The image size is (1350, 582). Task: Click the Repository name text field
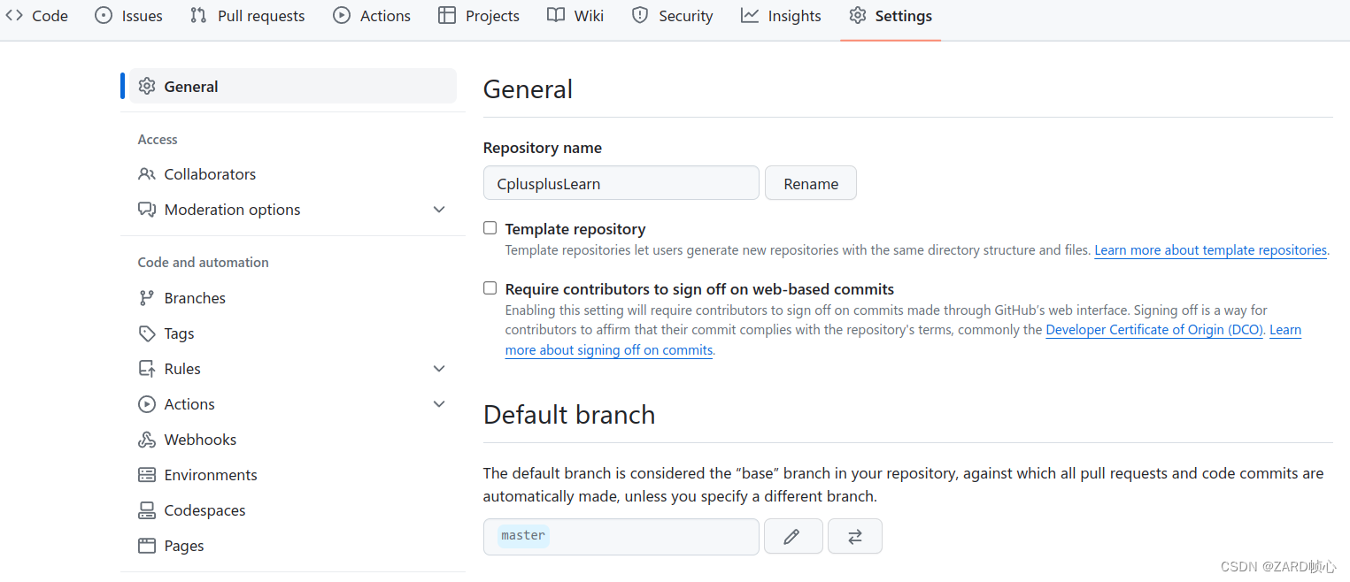pos(621,183)
